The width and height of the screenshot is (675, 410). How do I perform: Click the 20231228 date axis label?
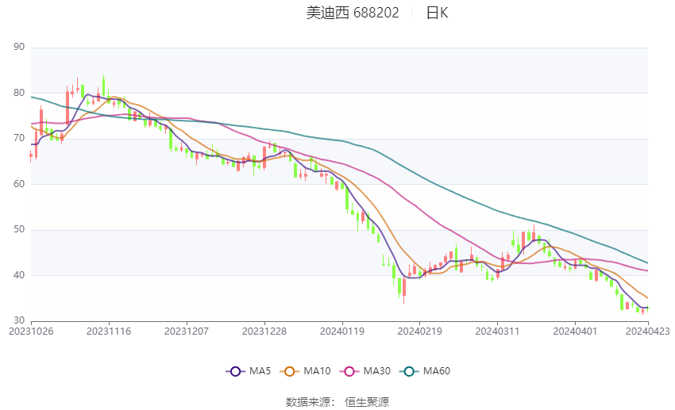(264, 331)
